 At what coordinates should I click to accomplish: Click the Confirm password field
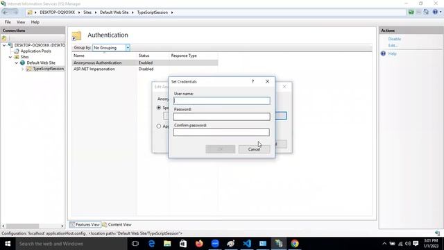point(221,133)
